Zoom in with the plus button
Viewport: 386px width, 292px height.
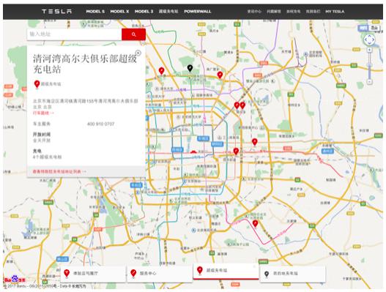coord(369,50)
